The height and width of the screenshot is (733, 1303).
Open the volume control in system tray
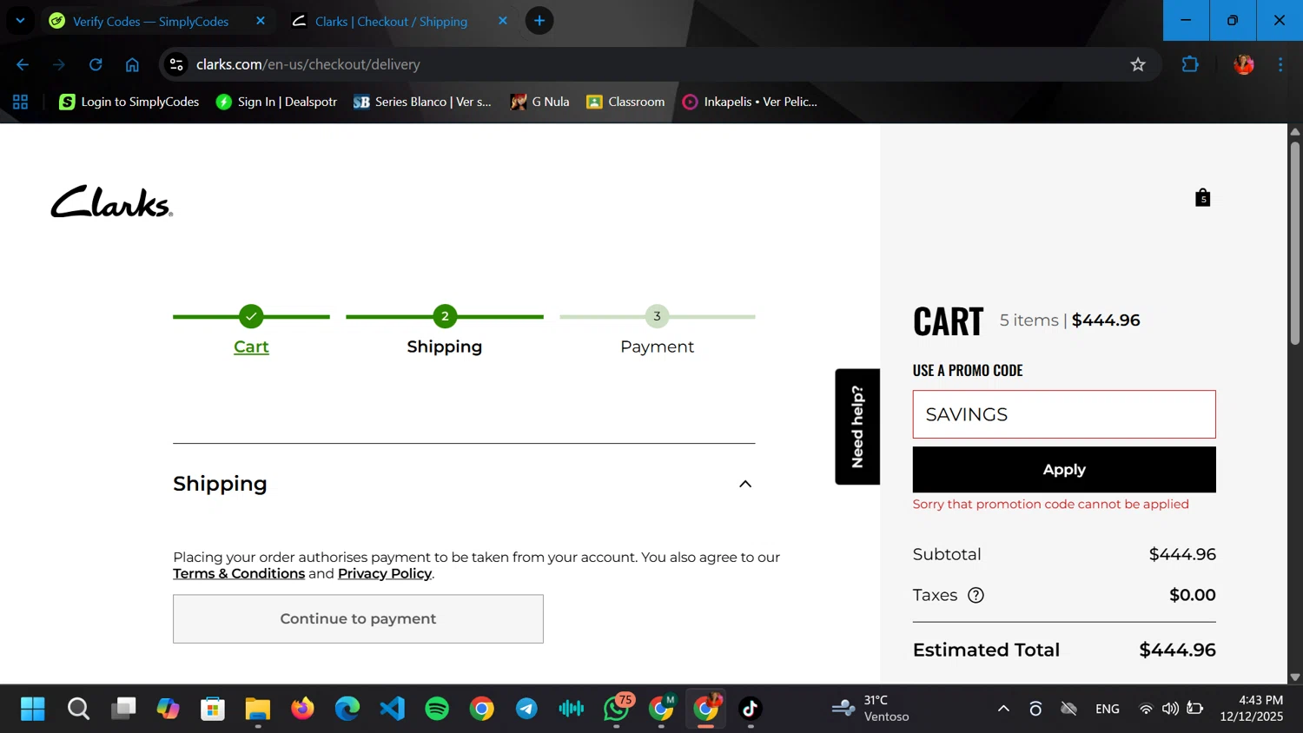click(x=1170, y=709)
